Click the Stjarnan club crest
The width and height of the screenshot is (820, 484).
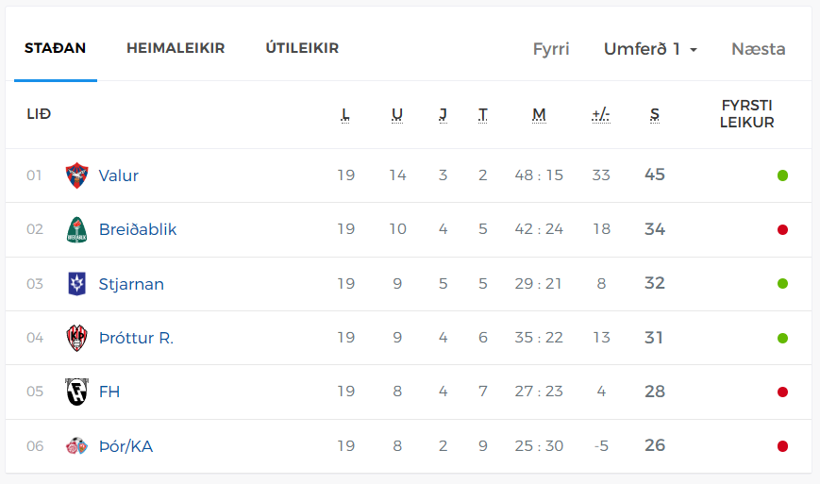pos(76,284)
